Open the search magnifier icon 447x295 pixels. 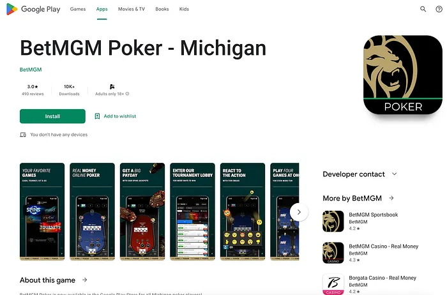[423, 9]
